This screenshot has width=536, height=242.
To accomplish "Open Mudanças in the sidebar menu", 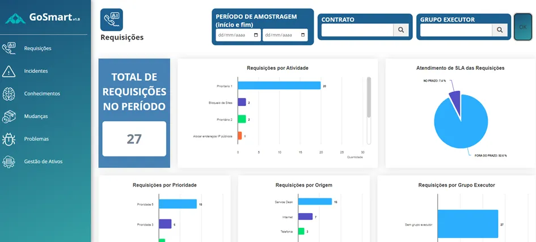I will (36, 116).
